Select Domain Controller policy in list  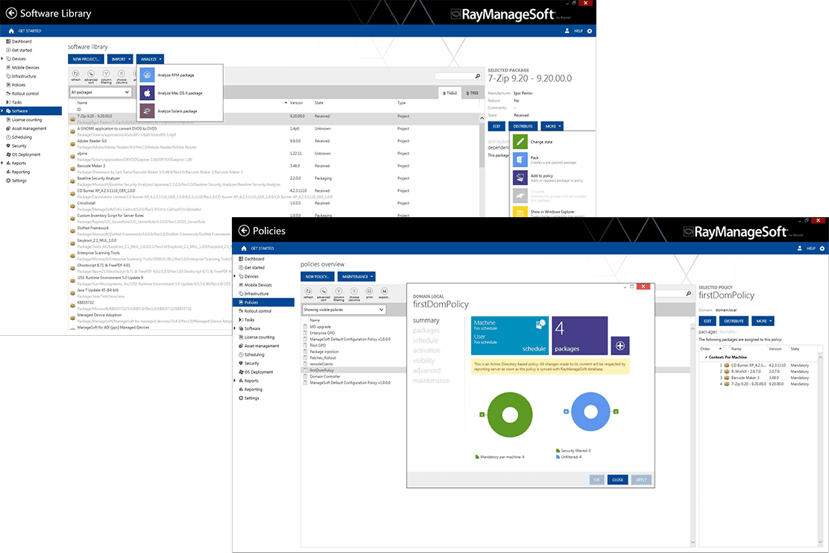(325, 376)
